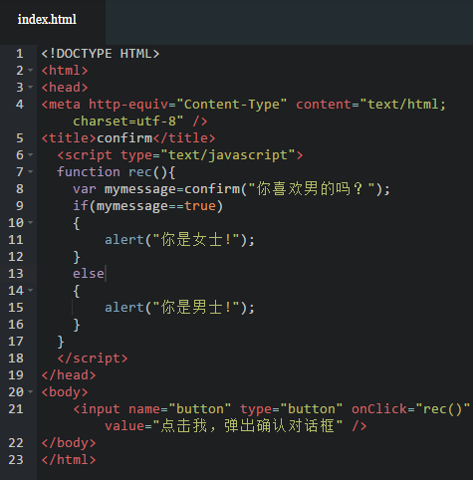The width and height of the screenshot is (473, 480).
Task: Click the function closing brace on line 17
Action: [x=61, y=342]
